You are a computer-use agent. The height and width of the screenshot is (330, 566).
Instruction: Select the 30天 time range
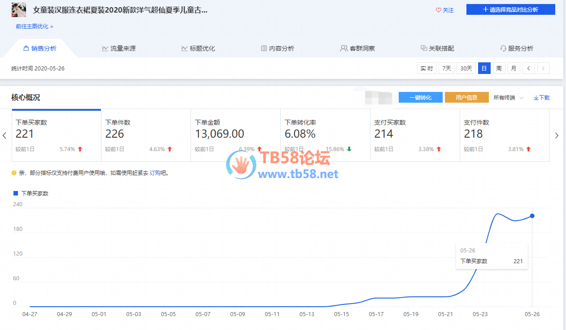[x=466, y=68]
